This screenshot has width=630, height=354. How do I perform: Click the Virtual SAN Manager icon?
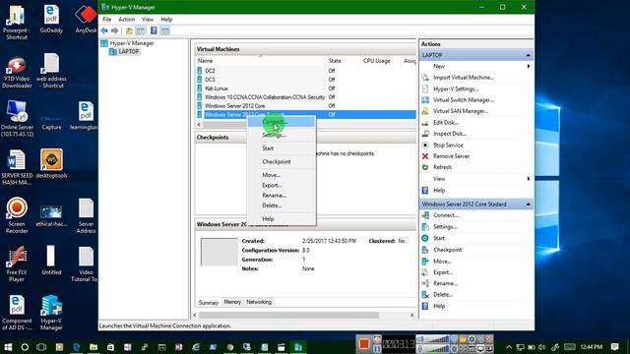(x=425, y=111)
